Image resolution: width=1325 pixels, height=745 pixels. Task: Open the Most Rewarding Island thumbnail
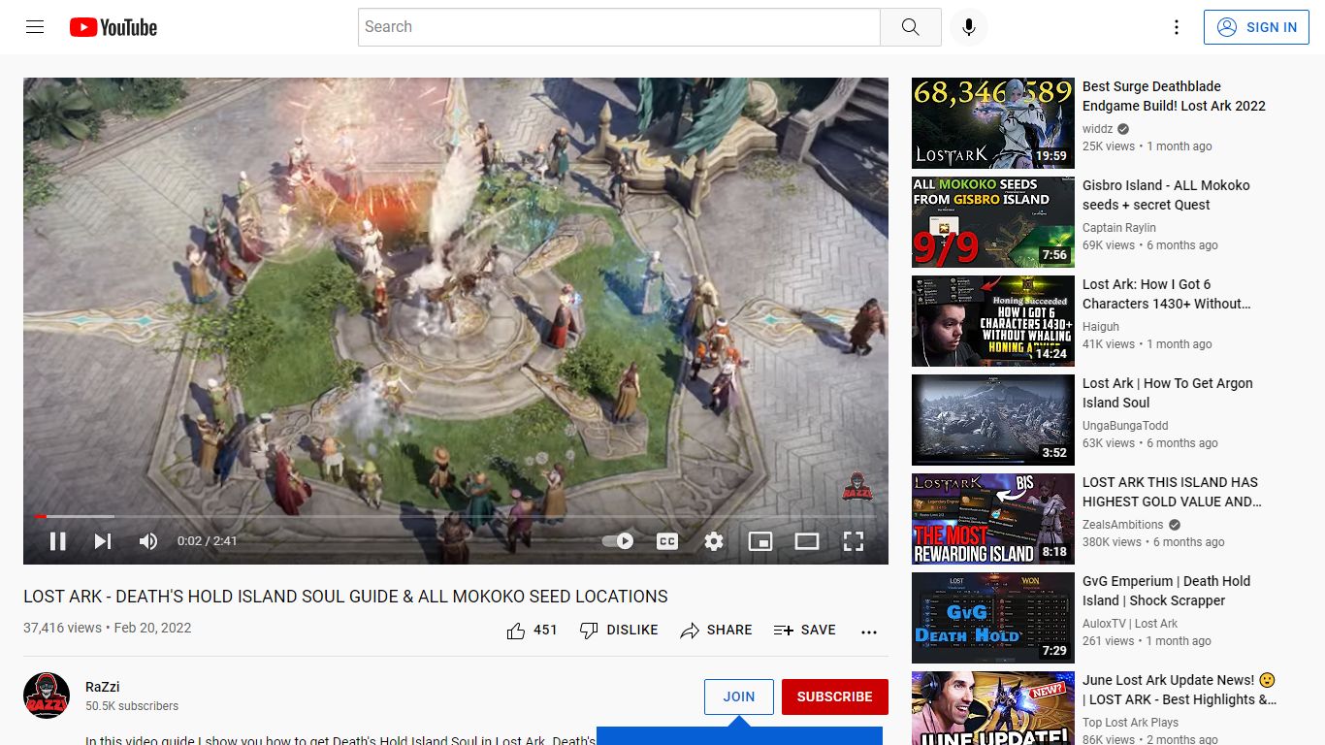[993, 519]
